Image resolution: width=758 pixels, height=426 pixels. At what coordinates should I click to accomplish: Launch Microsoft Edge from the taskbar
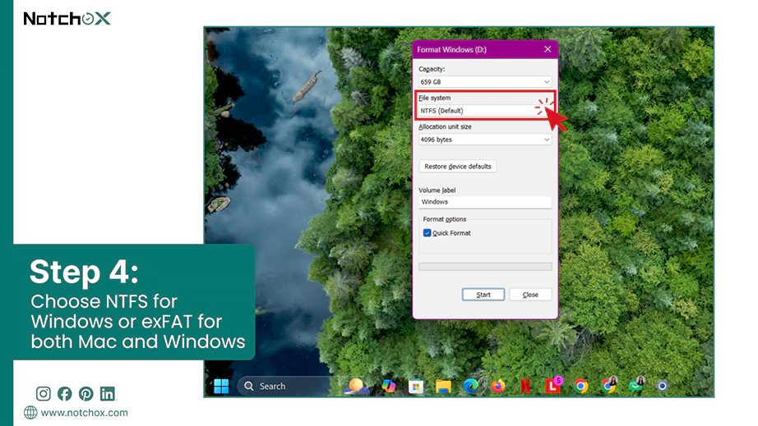tap(471, 386)
